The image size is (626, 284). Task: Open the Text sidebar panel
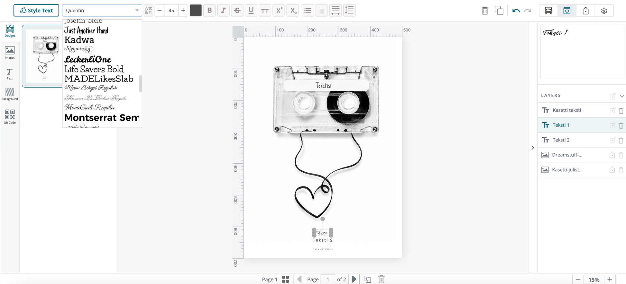(x=10, y=74)
